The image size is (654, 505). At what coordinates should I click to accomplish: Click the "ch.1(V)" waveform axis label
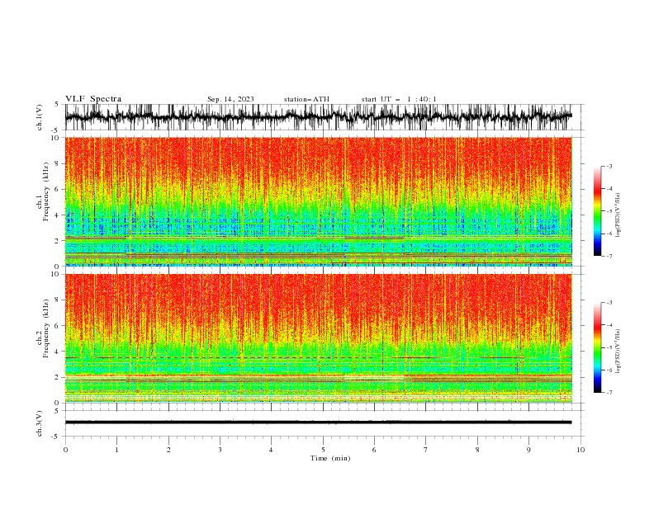[x=40, y=117]
